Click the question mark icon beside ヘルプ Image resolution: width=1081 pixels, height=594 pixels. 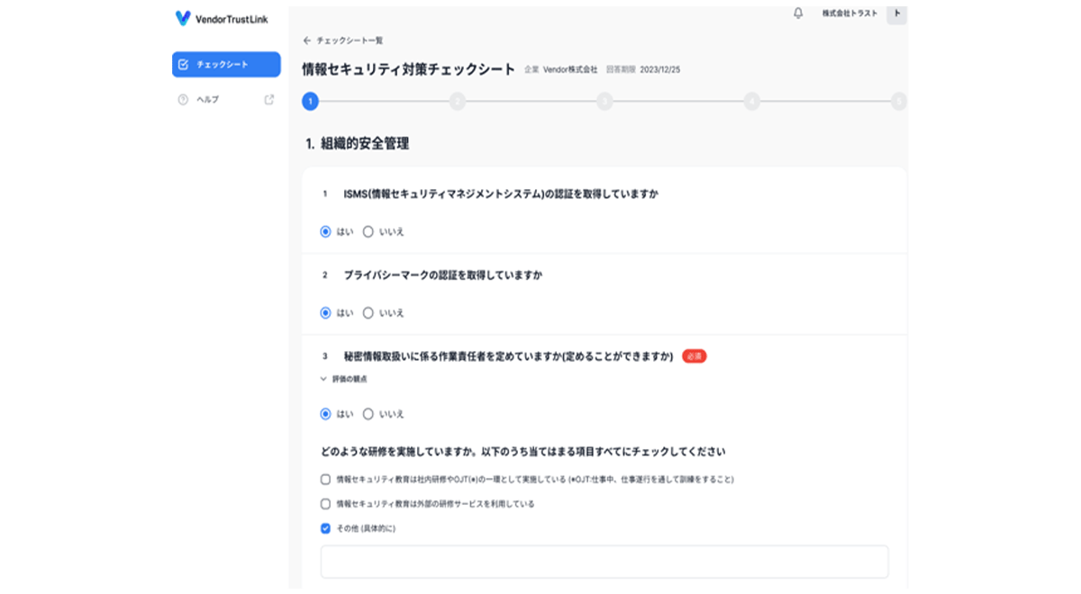pyautogui.click(x=183, y=99)
